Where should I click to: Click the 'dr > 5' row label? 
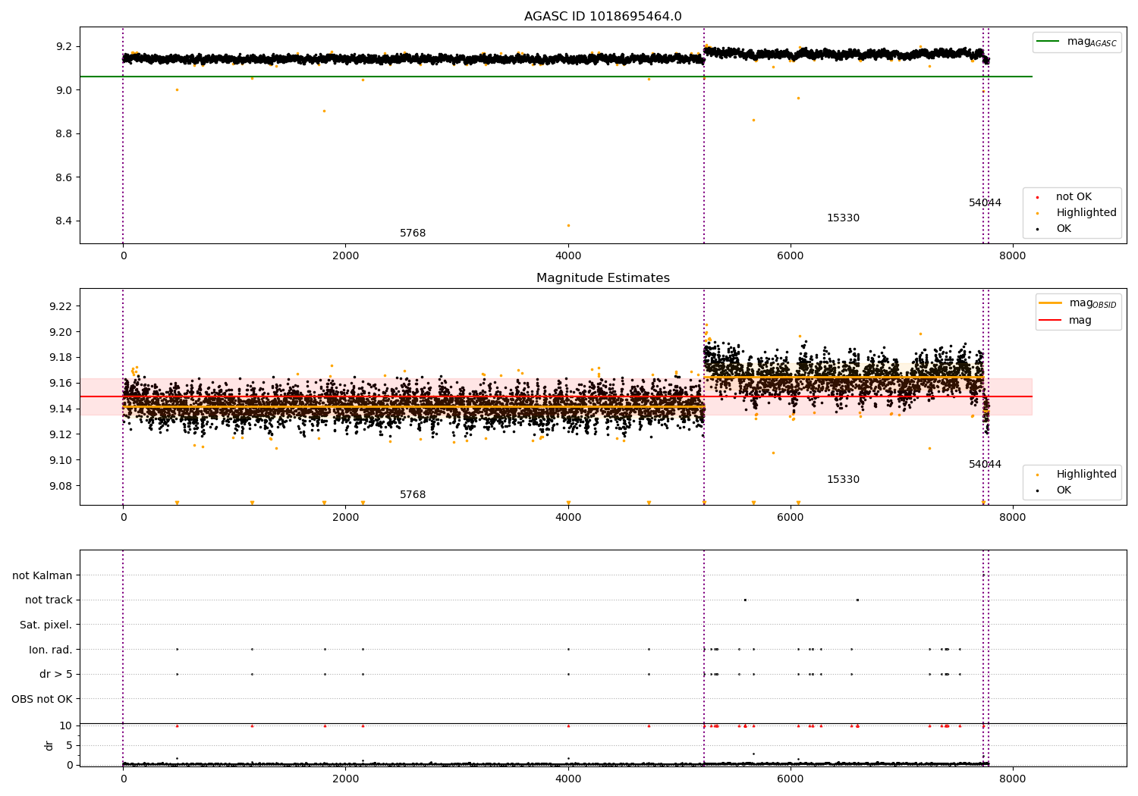click(56, 675)
